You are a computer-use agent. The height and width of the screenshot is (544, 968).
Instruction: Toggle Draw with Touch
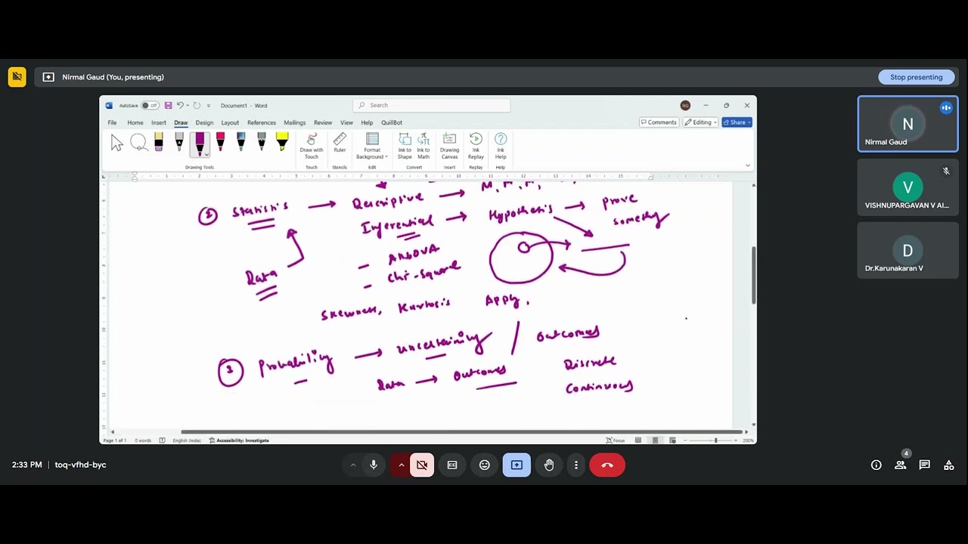click(312, 146)
